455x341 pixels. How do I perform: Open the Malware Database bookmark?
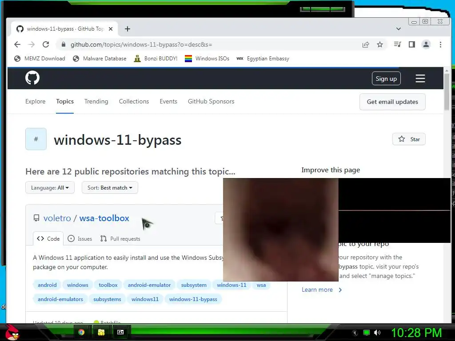[100, 59]
